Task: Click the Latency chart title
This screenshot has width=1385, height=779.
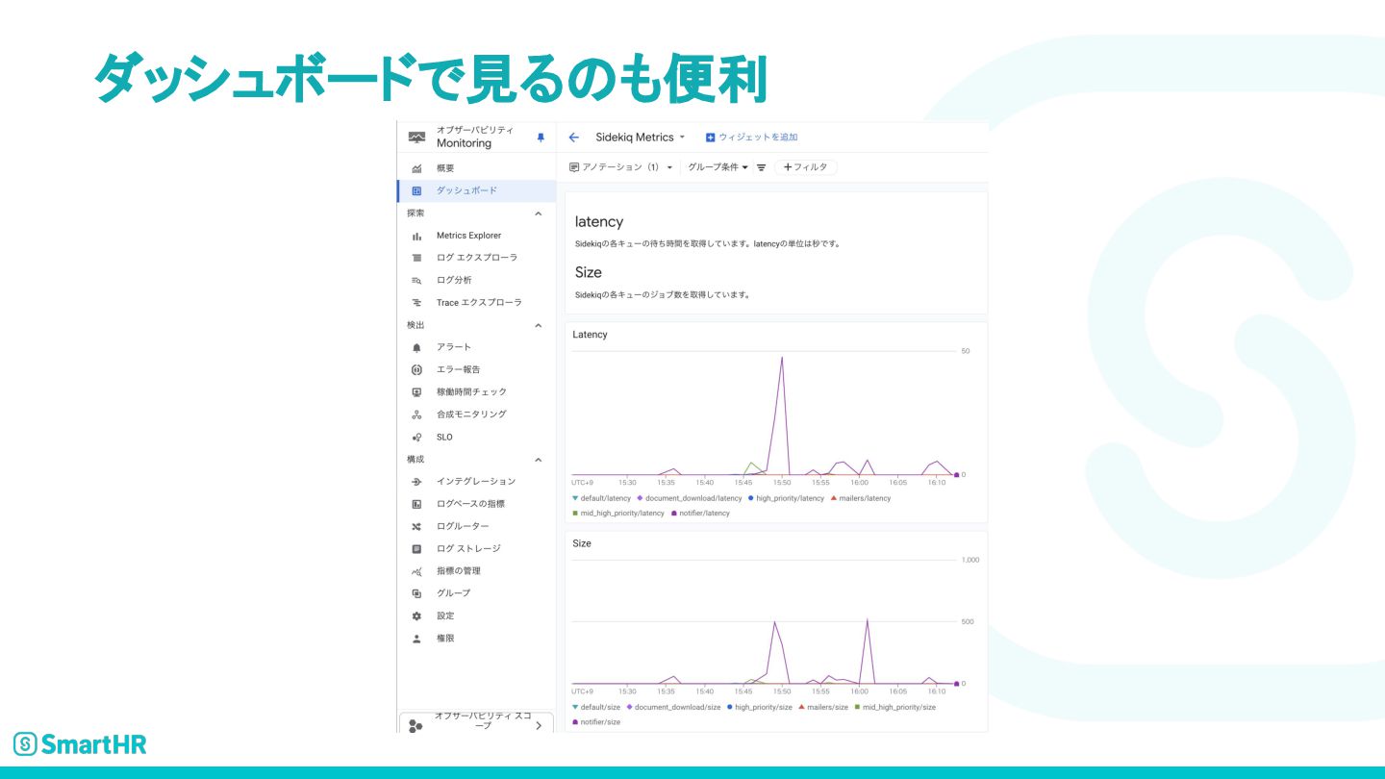Action: [590, 335]
